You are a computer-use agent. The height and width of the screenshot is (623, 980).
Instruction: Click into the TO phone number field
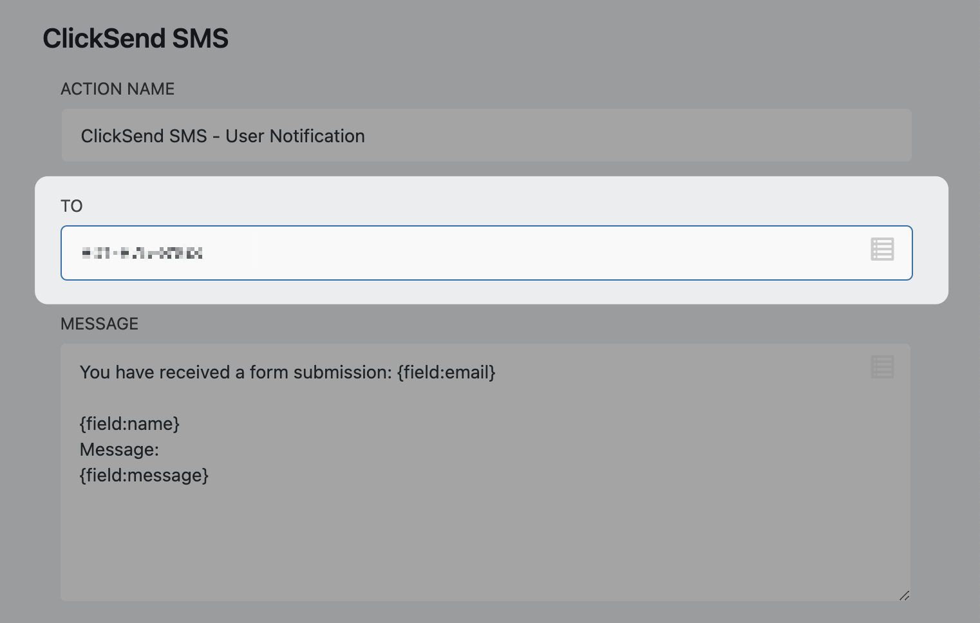point(515,253)
